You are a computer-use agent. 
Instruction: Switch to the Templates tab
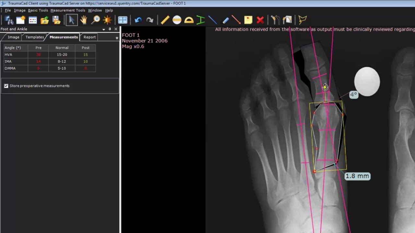[35, 37]
